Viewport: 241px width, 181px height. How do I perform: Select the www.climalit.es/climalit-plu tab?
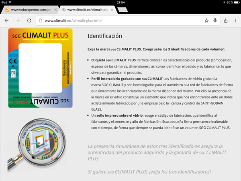[x=88, y=10]
